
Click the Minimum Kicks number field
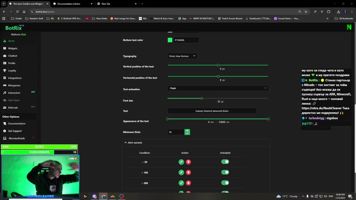[176, 132]
